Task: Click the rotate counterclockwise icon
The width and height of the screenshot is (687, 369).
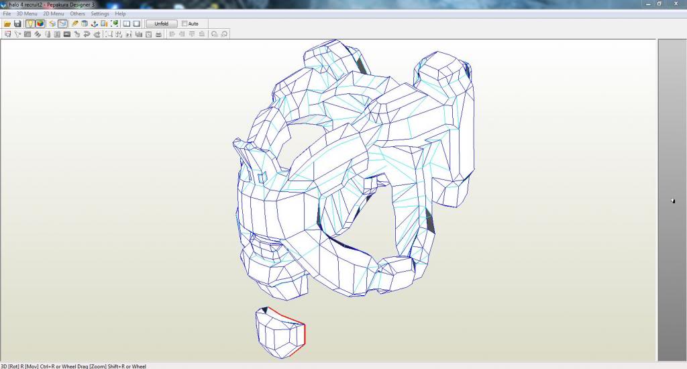Action: click(x=214, y=34)
